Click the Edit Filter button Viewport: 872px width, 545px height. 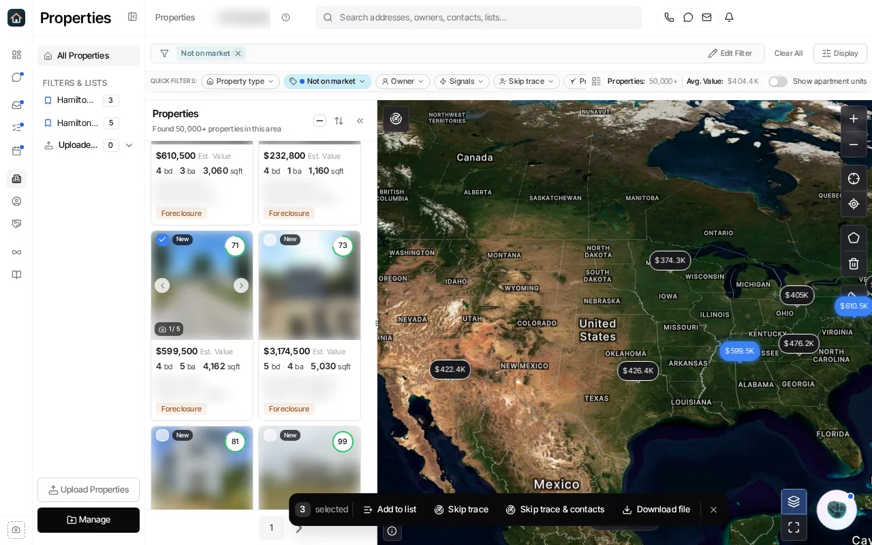(730, 53)
